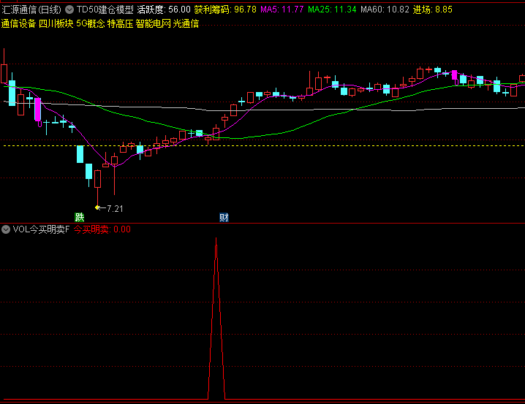Click the MA25 moving average label
This screenshot has width=525, height=404.
tap(332, 9)
